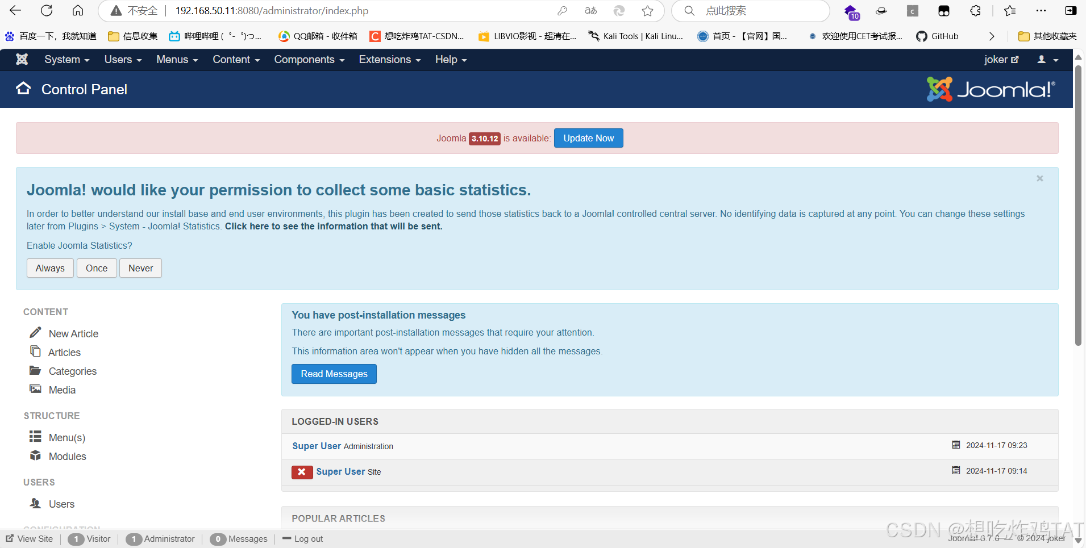Open the Kali Tools bookmark
Screen dimensions: 1086x548
click(x=635, y=36)
